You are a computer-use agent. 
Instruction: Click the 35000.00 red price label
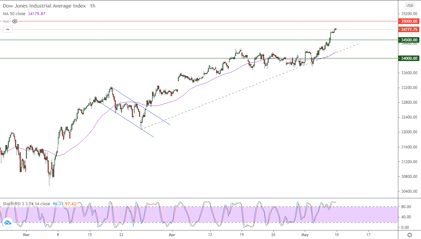[409, 21]
